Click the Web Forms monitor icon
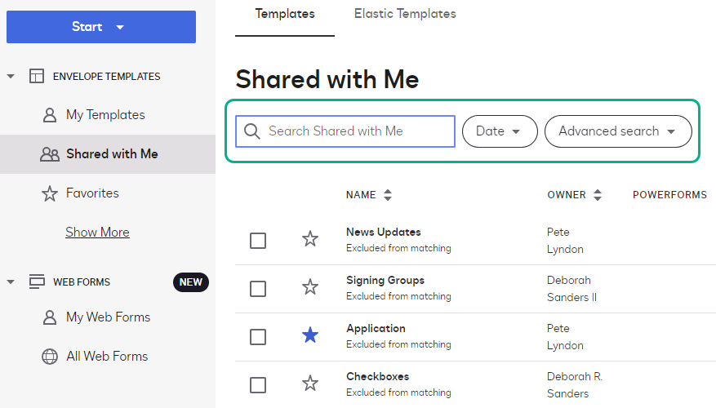Viewport: 716px width, 408px height. [x=37, y=282]
